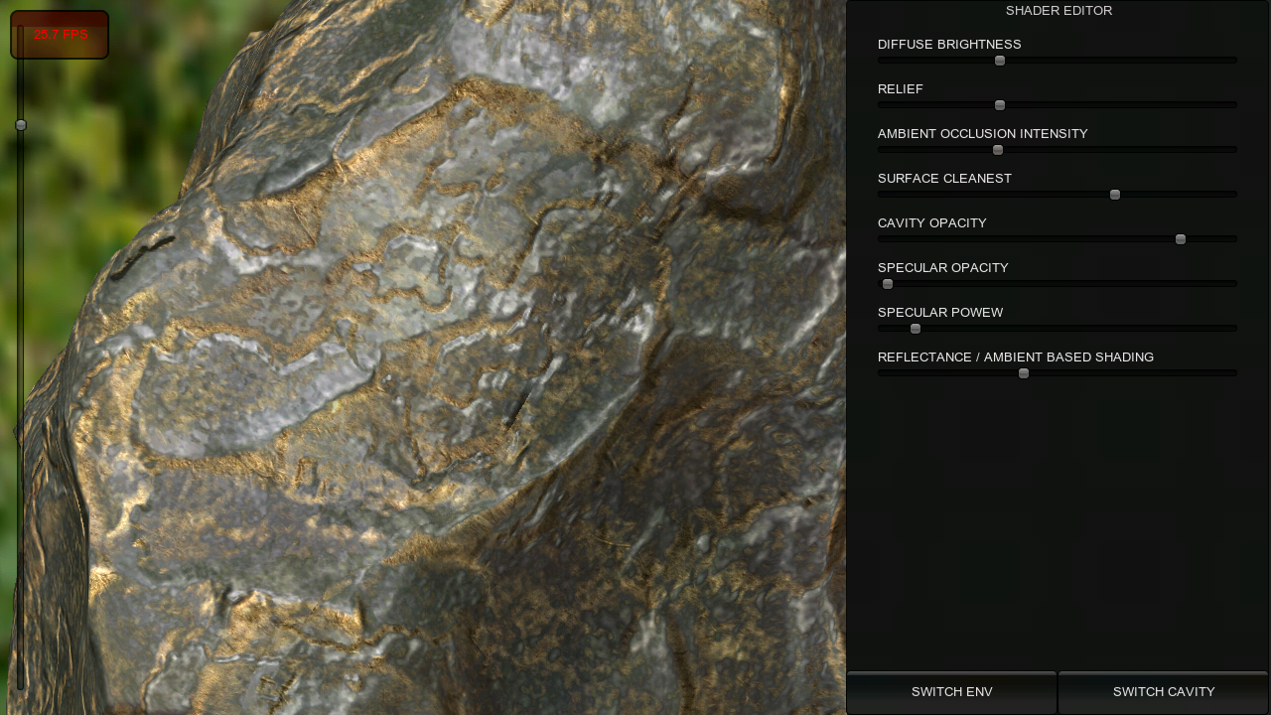Click the Switch Cavity button
The height and width of the screenshot is (715, 1271).
1164,692
